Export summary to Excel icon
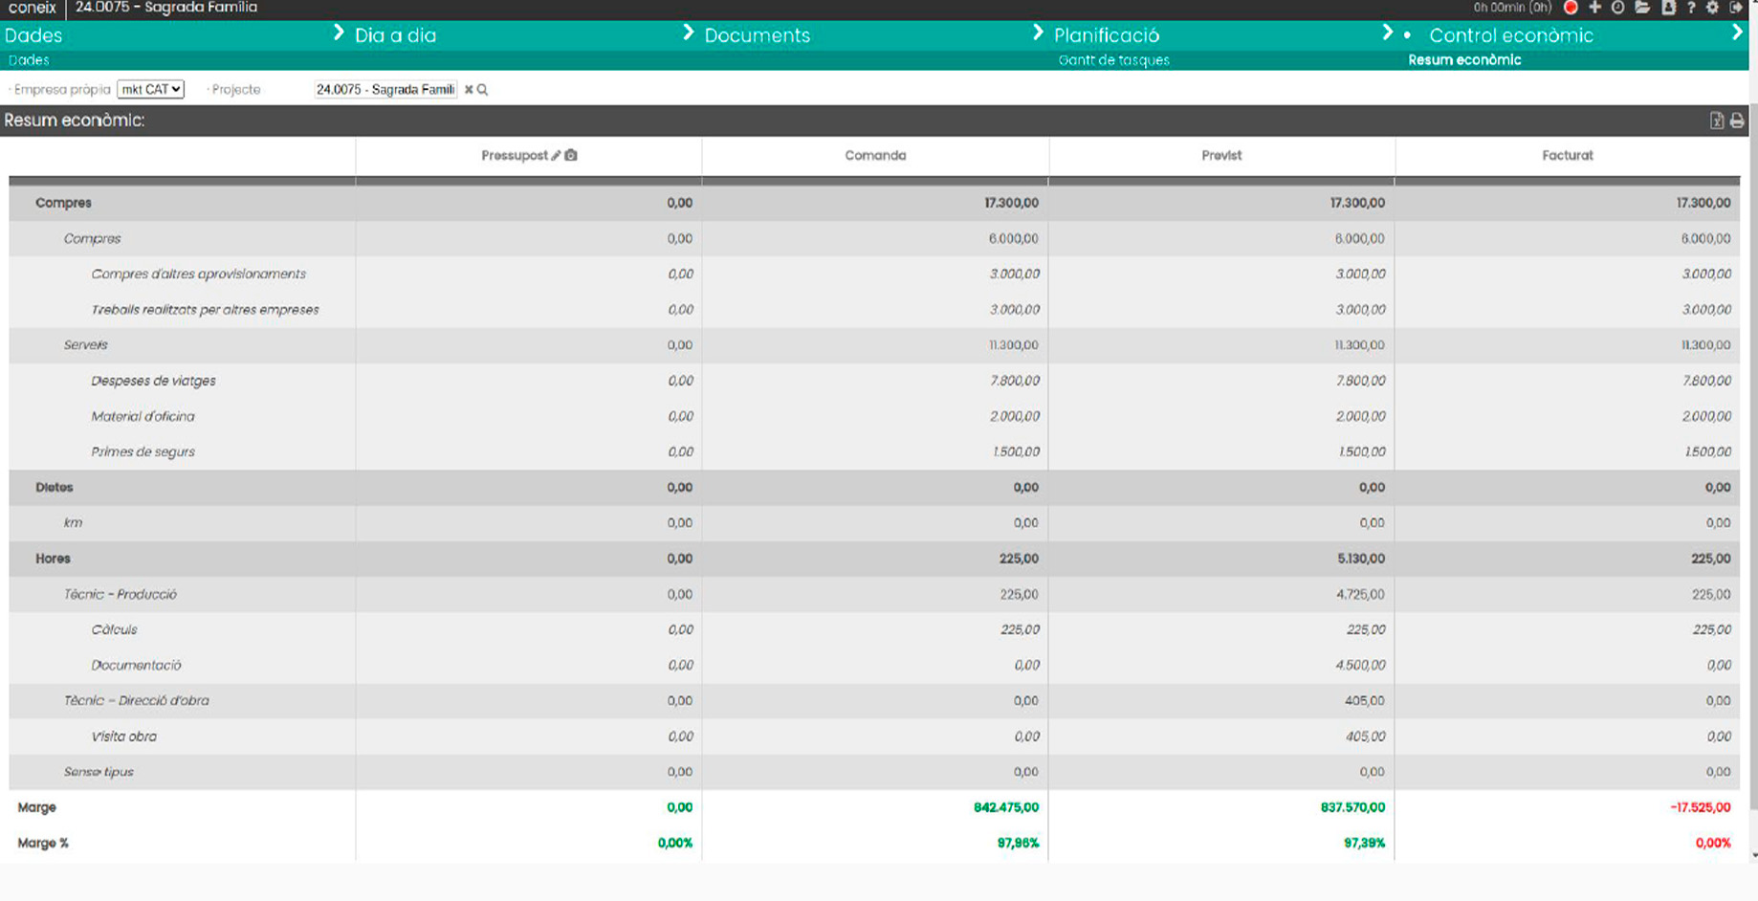1758x901 pixels. pos(1717,121)
